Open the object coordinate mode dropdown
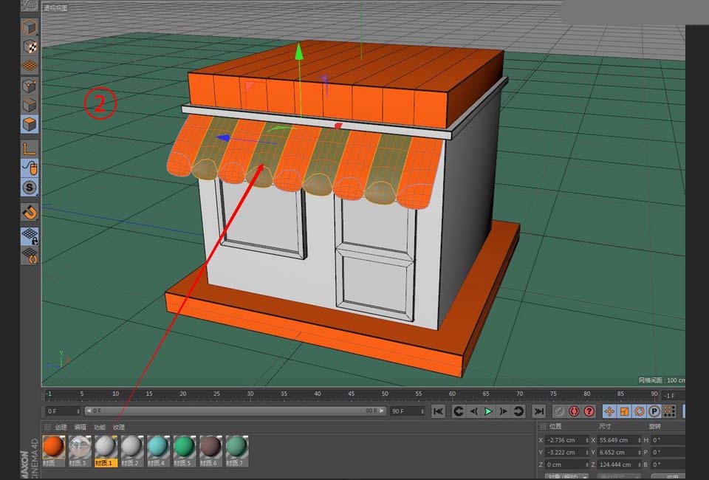 565,476
